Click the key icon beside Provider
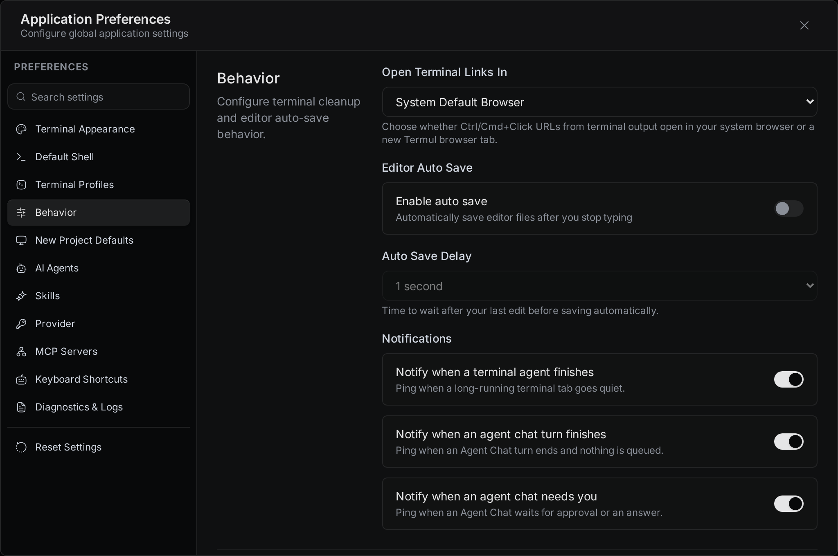This screenshot has height=556, width=838. tap(21, 324)
